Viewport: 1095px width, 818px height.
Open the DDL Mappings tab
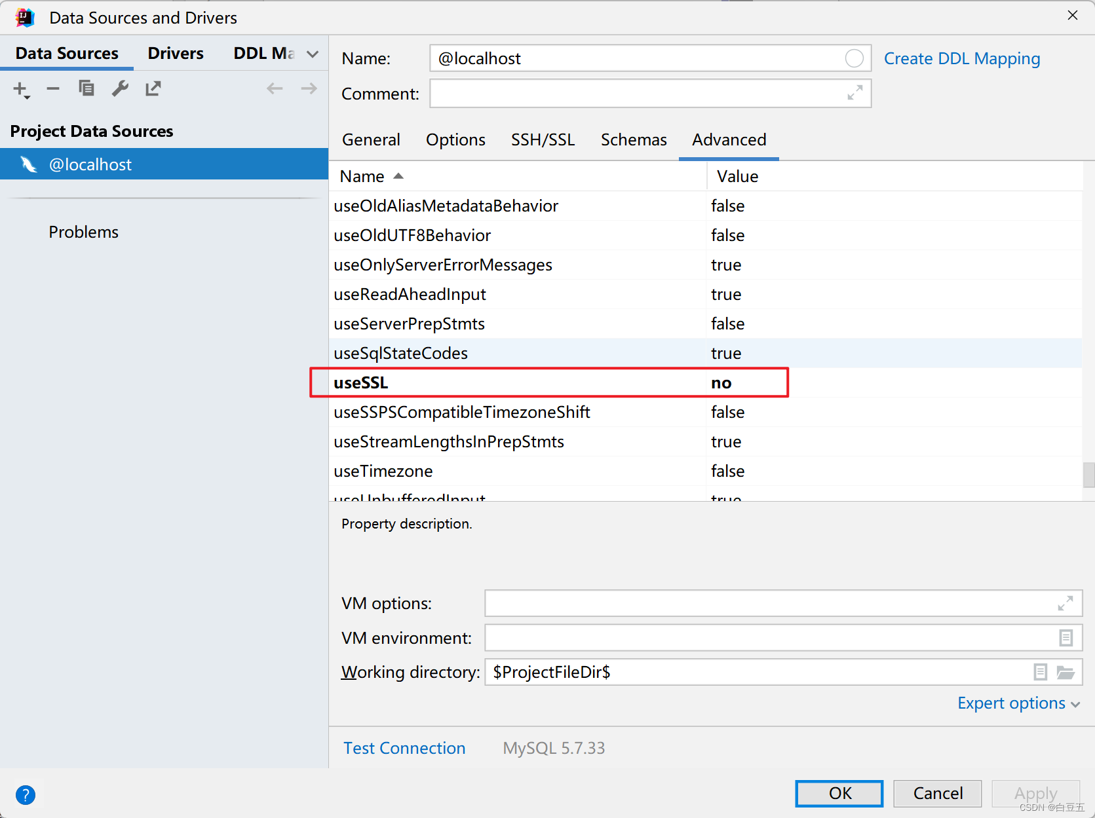point(264,53)
